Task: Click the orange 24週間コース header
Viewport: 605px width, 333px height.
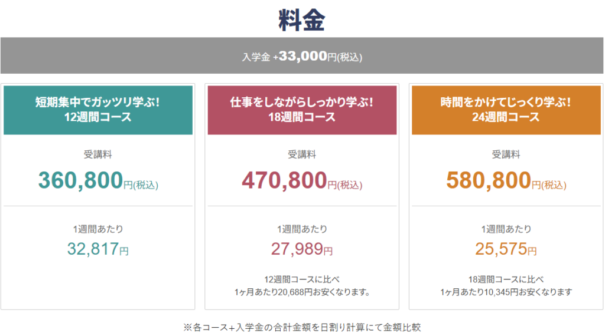Action: tap(506, 110)
